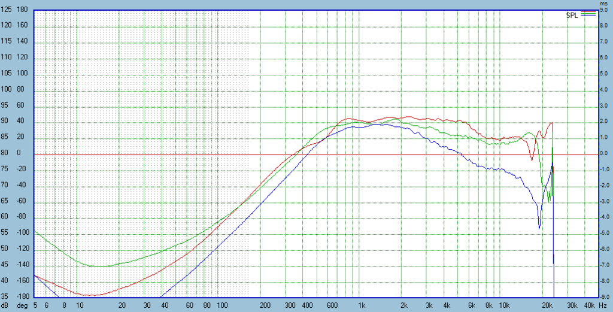Click the -20 degree axis label
This screenshot has height=312, width=613.
click(21, 169)
